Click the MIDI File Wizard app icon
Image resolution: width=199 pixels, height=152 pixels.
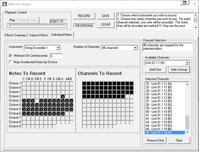[x=5, y=4]
